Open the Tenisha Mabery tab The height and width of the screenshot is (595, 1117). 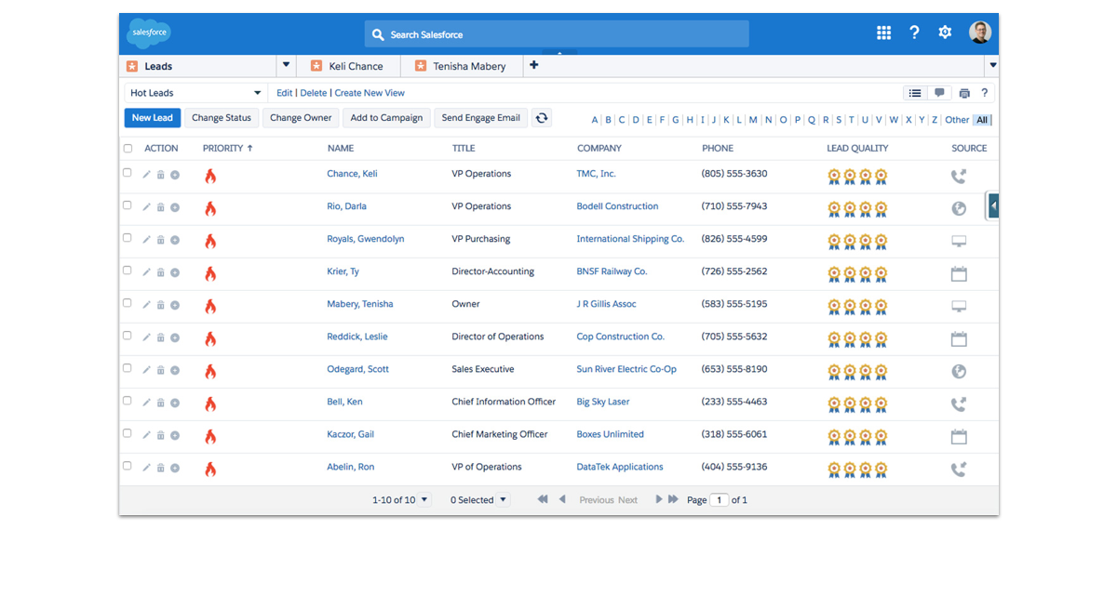(x=468, y=66)
